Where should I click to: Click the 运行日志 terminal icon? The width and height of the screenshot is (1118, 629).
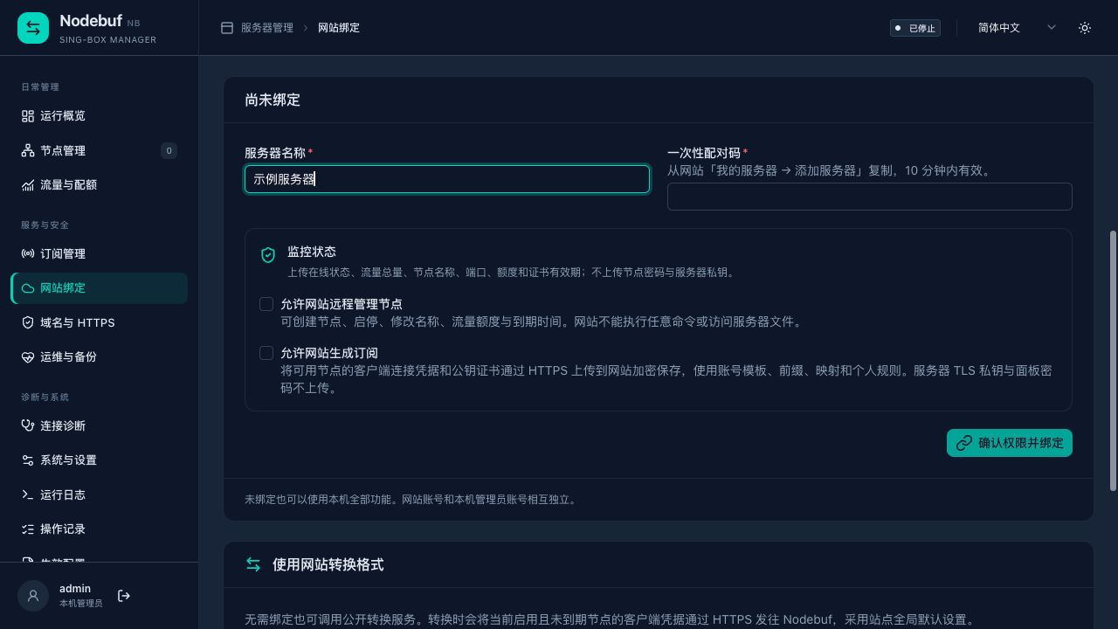click(28, 495)
